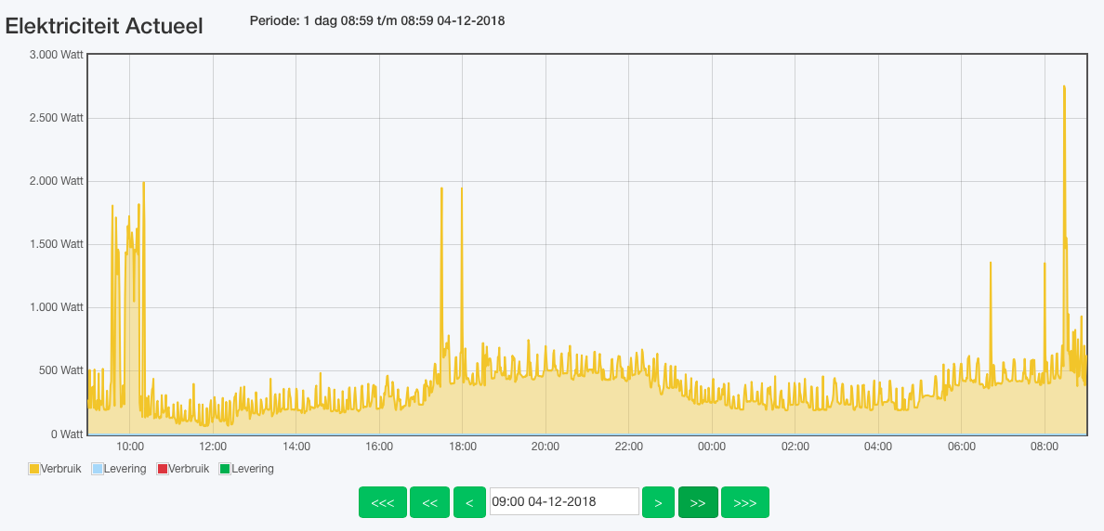Click the 2.000 Watt peak after 10:00
The image size is (1104, 531).
(x=144, y=183)
